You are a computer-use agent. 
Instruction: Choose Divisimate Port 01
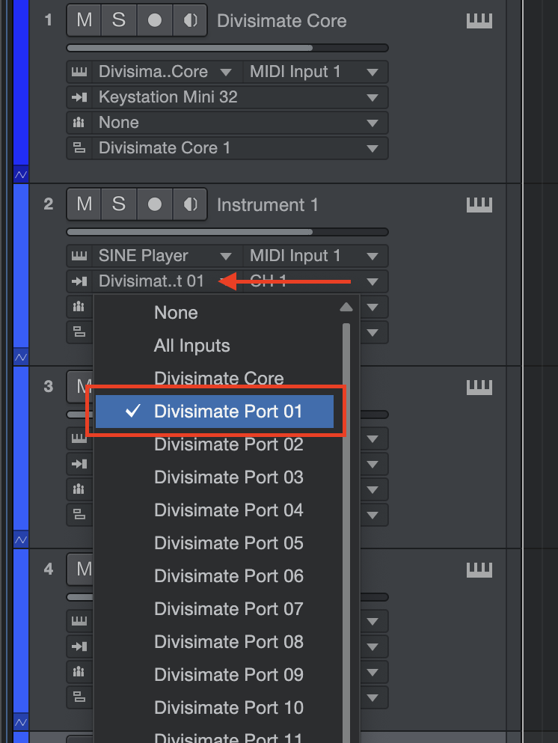[x=215, y=412]
